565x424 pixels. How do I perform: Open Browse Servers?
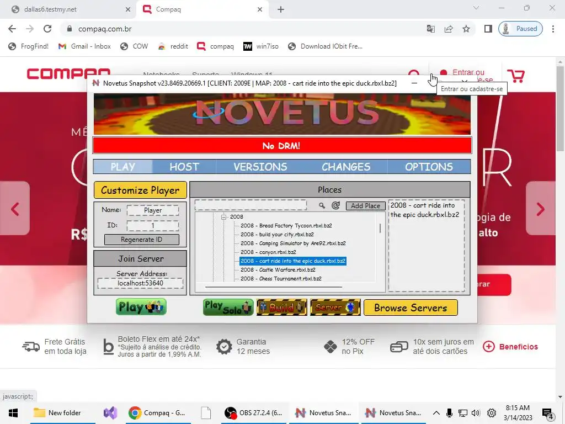411,308
